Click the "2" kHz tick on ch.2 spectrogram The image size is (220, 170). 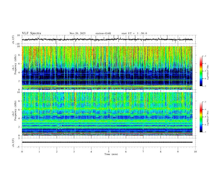click(19, 127)
